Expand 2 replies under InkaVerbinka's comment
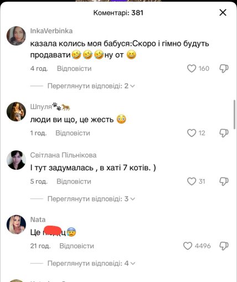237x282 pixels. pos(91,86)
